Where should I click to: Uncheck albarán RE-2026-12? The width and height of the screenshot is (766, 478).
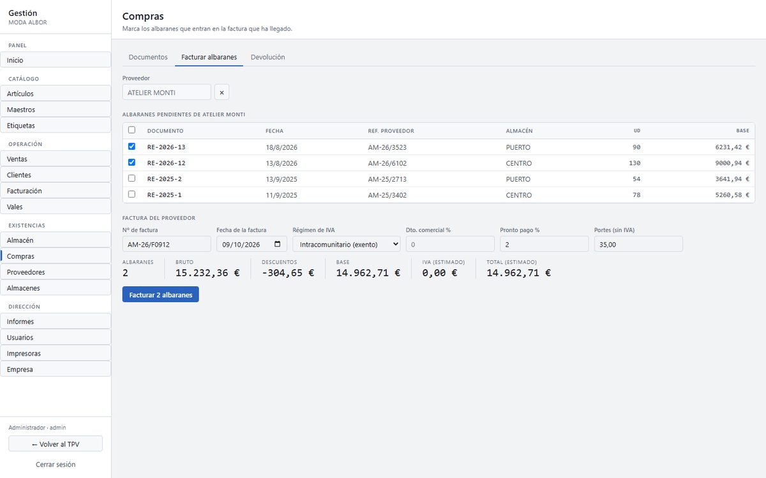[x=131, y=163]
